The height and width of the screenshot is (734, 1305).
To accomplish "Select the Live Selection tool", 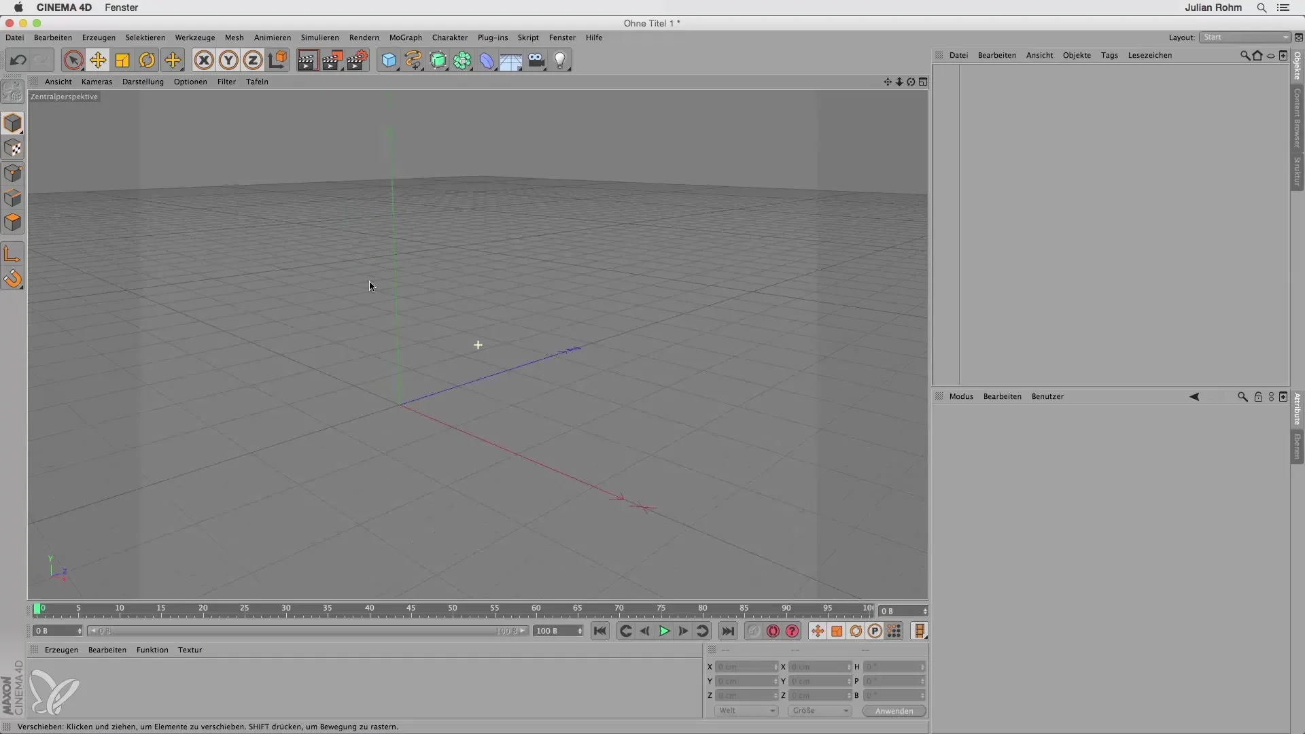I will [73, 60].
